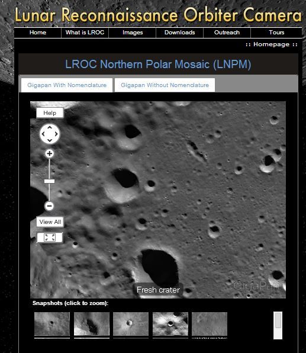Open the Outreach menu
Image resolution: width=306 pixels, height=353 pixels.
click(227, 33)
